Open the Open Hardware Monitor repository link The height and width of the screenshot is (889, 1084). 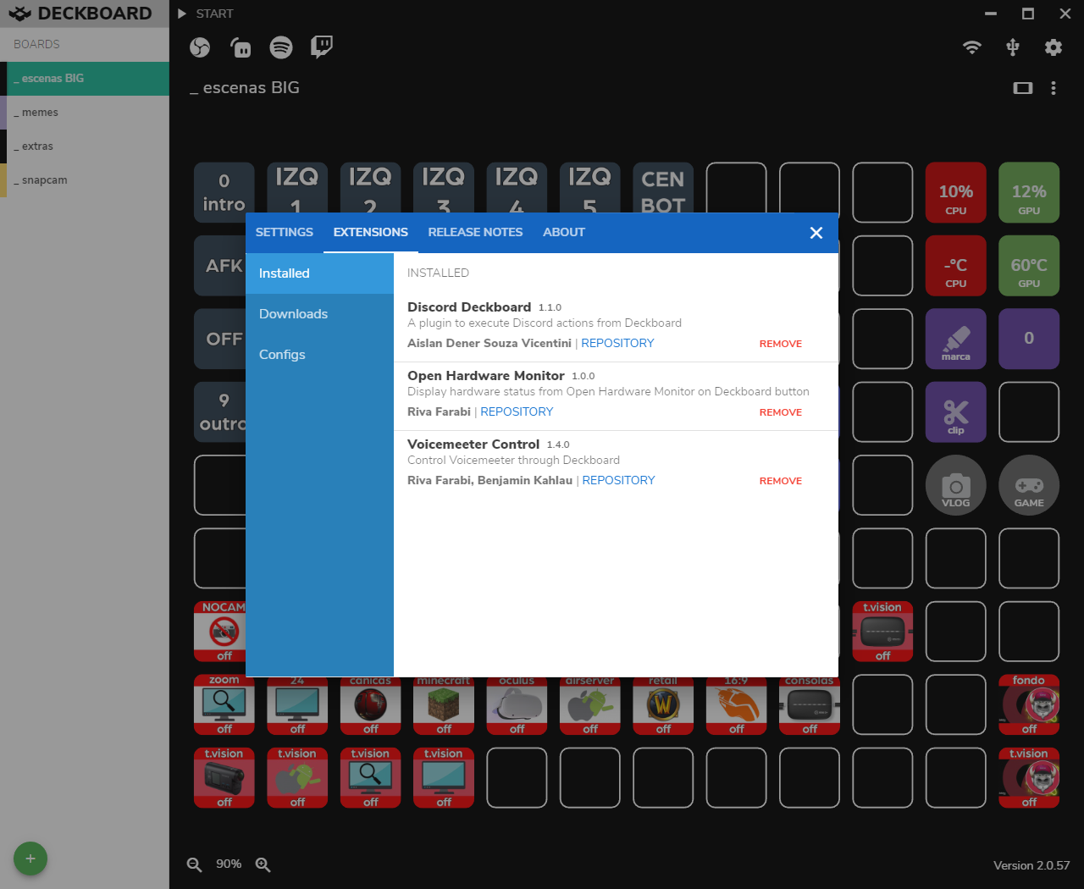[517, 411]
